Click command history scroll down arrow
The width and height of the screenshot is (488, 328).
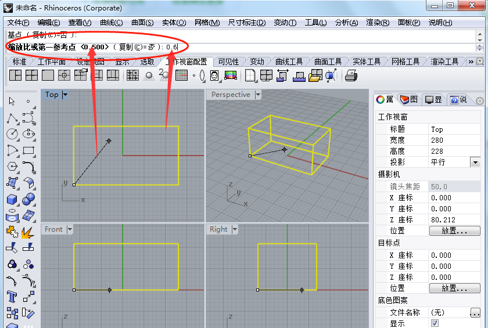[480, 41]
